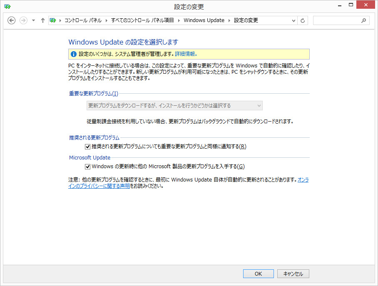Click the 重要な更新プログラム(I) section label
The width and height of the screenshot is (378, 286).
(x=94, y=94)
